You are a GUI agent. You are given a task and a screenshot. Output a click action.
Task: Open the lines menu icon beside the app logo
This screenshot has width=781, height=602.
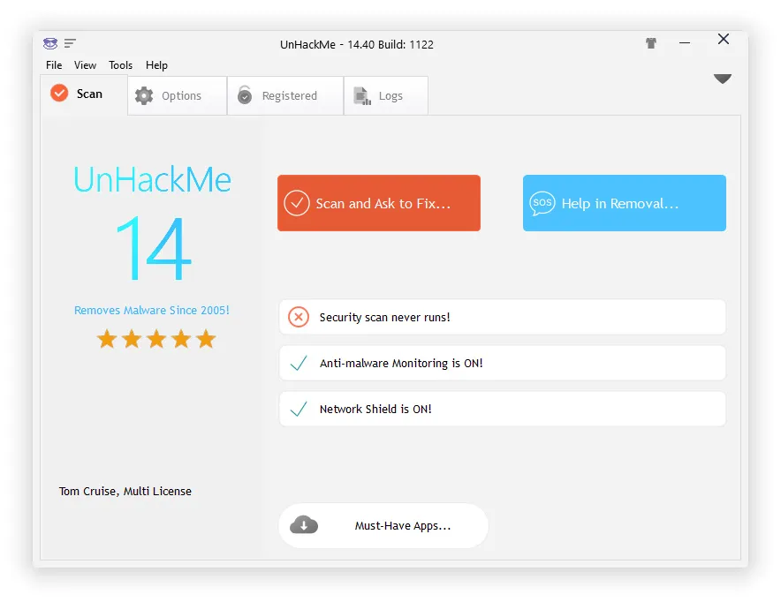coord(70,43)
